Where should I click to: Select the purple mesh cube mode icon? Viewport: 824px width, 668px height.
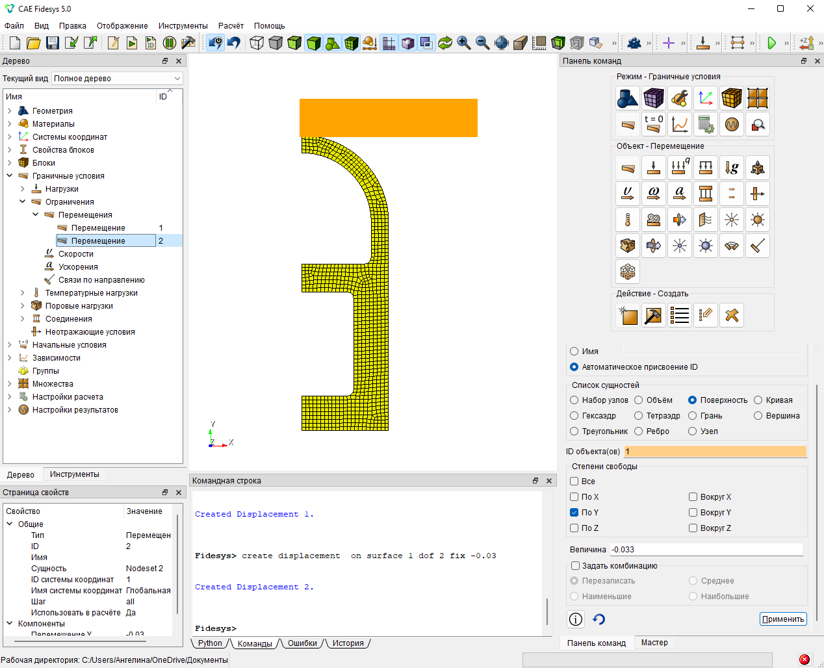pyautogui.click(x=654, y=98)
